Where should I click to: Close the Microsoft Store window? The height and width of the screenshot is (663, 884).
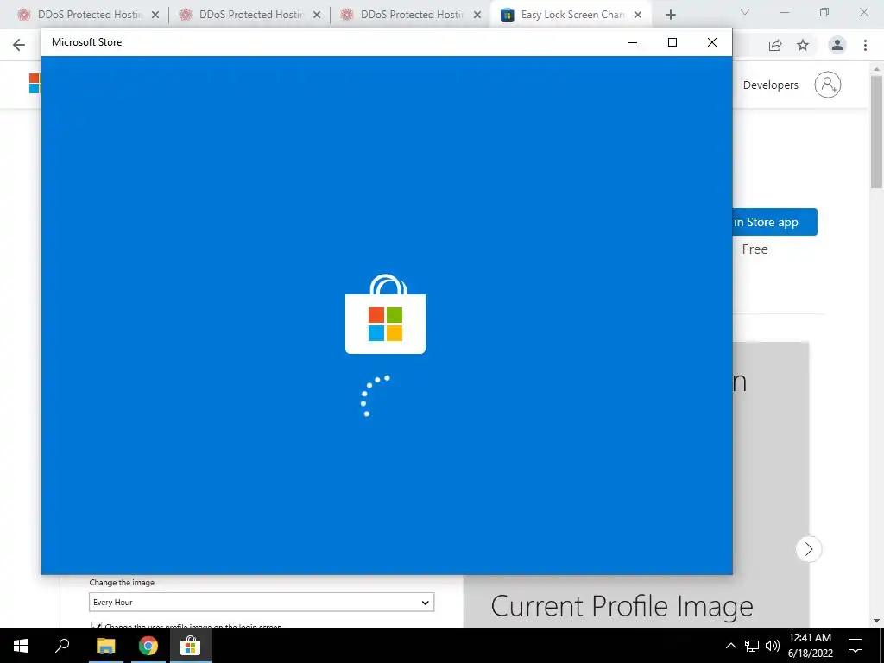712,42
